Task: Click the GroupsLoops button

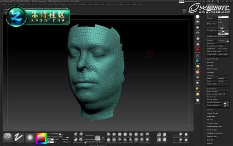Action: 212,30
